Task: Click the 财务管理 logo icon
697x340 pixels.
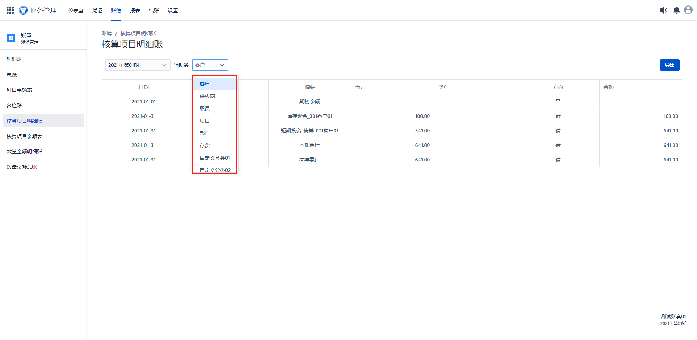Action: pyautogui.click(x=23, y=10)
